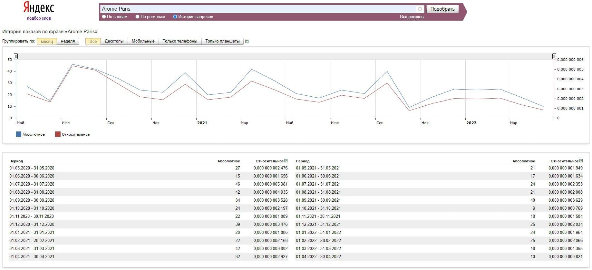This screenshot has width=592, height=270.
Task: Open the подбор слов link
Action: tap(39, 18)
